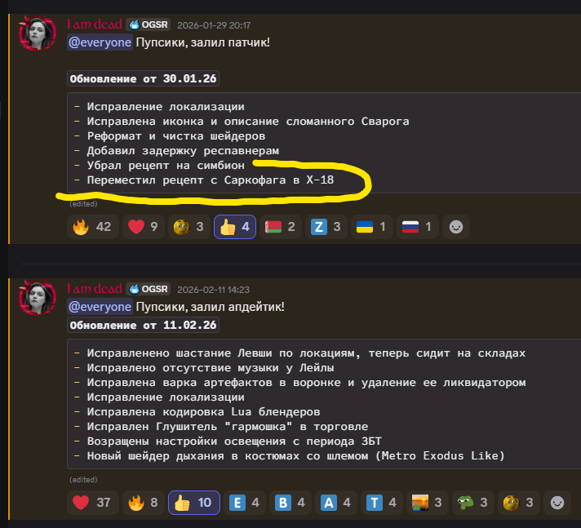581x528 pixels.
Task: Open the username in the January post
Action: click(x=95, y=24)
